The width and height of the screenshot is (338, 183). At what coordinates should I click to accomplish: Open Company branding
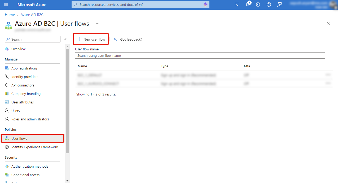[26, 93]
